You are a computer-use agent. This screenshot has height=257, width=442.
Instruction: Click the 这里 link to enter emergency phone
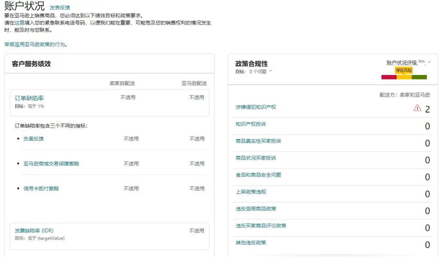[16, 23]
